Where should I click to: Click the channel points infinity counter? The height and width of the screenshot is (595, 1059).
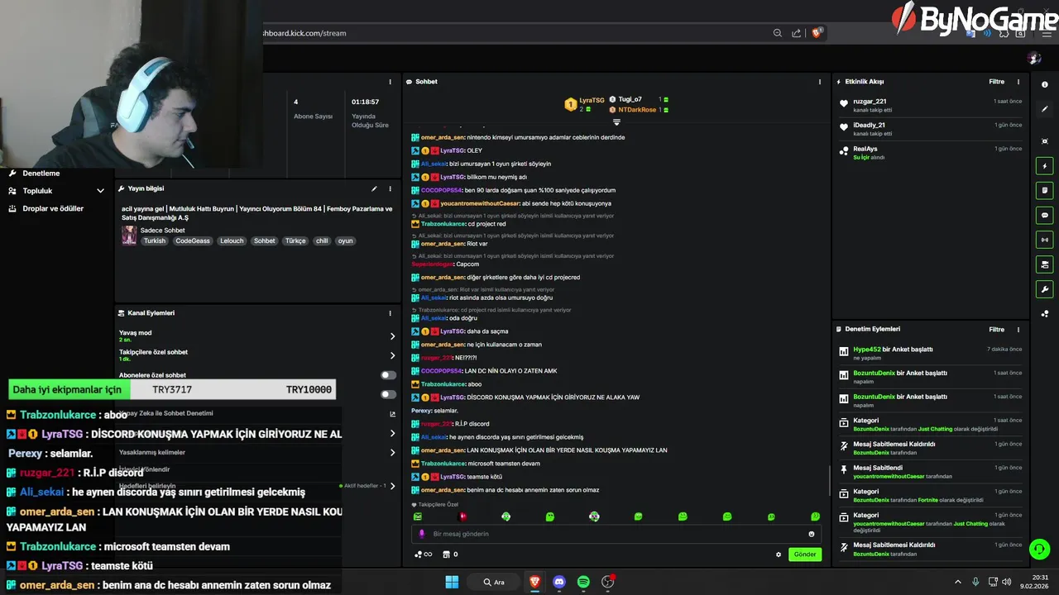pyautogui.click(x=423, y=555)
